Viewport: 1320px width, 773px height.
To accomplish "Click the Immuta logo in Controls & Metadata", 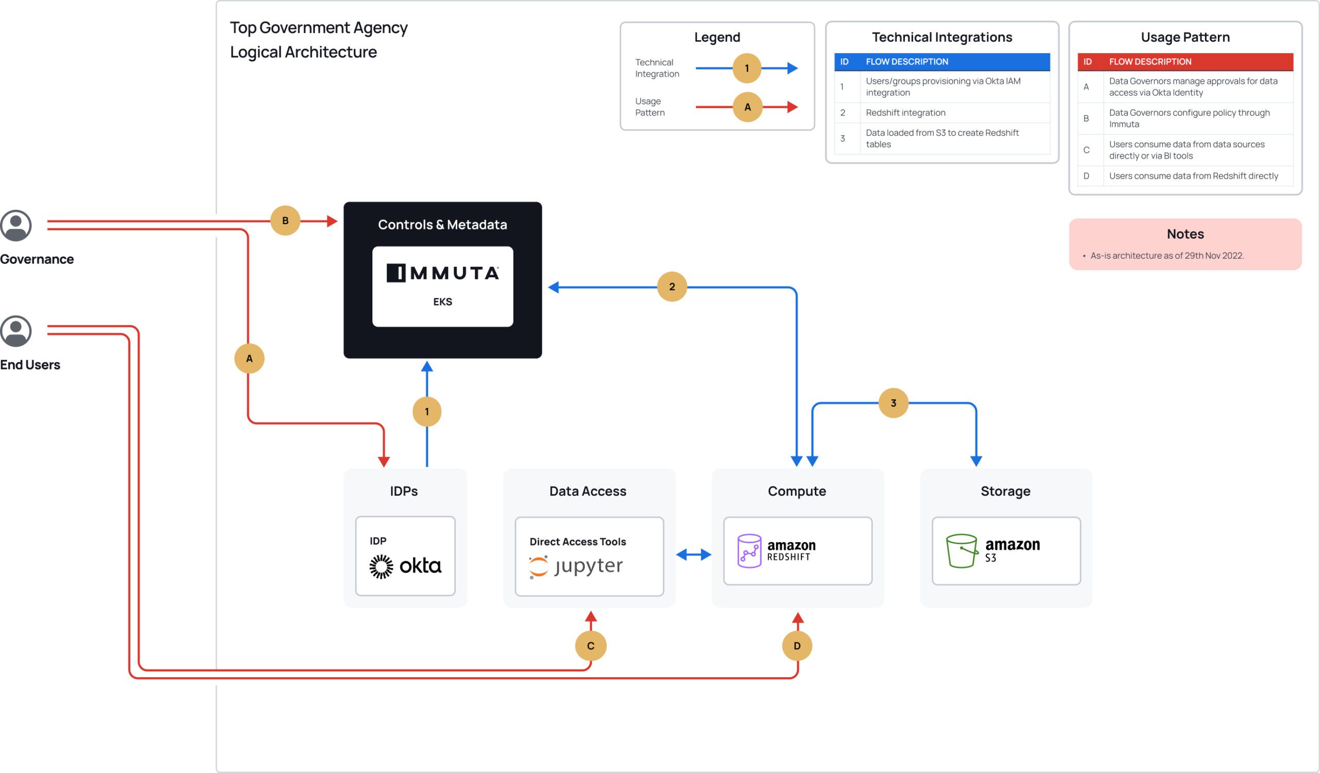I will [x=442, y=273].
